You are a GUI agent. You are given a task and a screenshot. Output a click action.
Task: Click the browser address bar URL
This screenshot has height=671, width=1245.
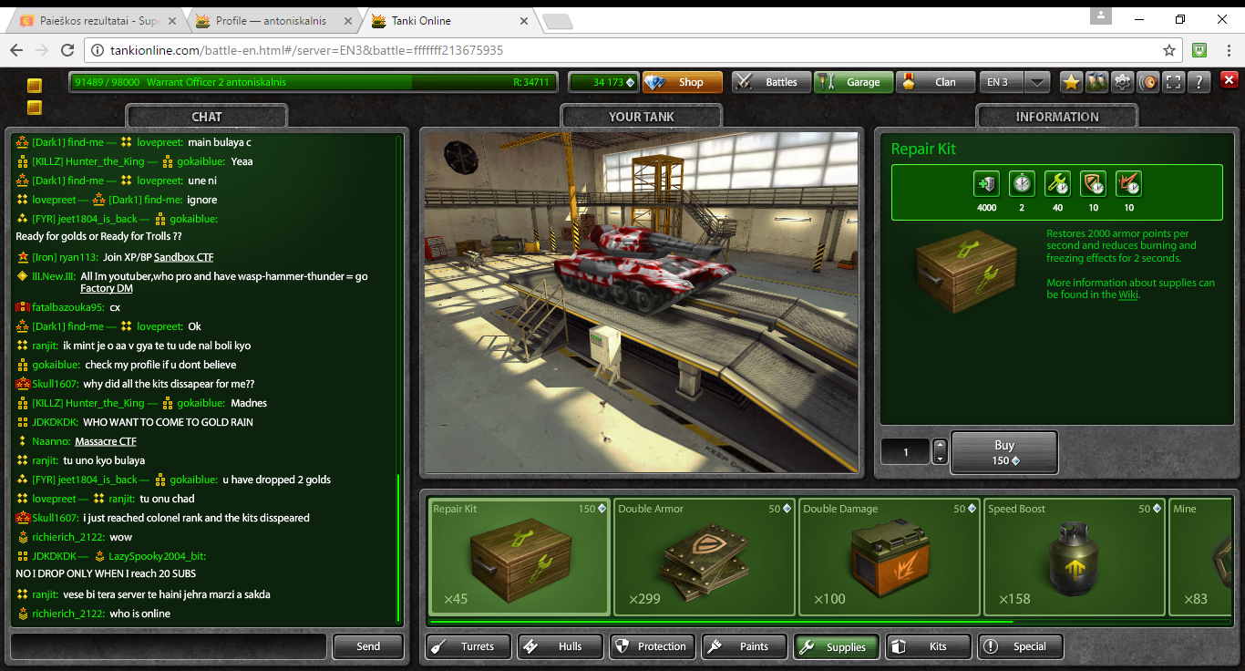click(x=307, y=51)
